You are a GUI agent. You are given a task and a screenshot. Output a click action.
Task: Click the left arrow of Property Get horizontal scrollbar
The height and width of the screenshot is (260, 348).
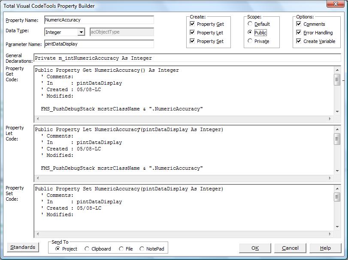click(x=38, y=119)
